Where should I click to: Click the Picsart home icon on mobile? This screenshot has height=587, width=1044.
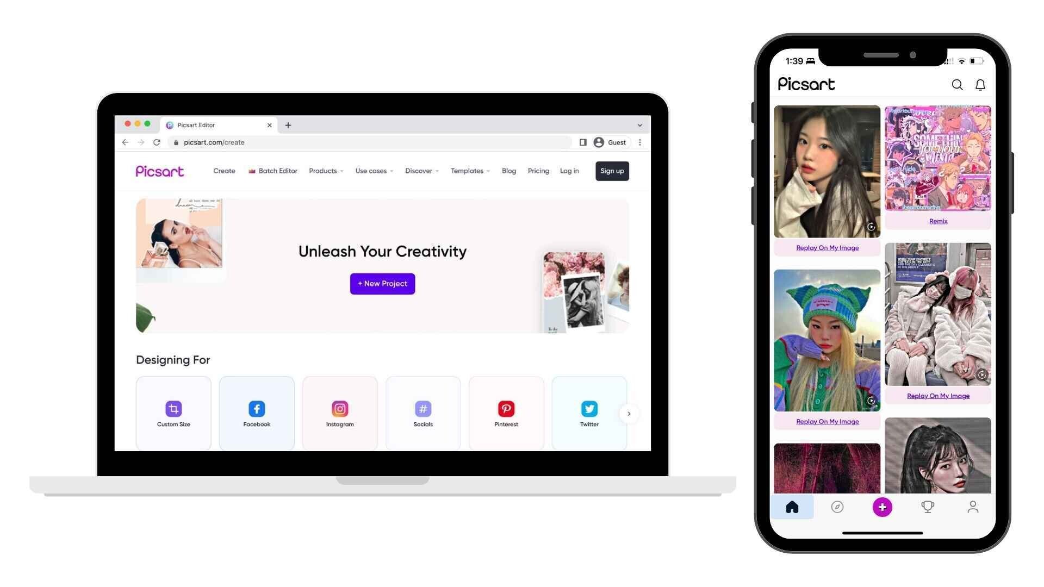click(792, 506)
